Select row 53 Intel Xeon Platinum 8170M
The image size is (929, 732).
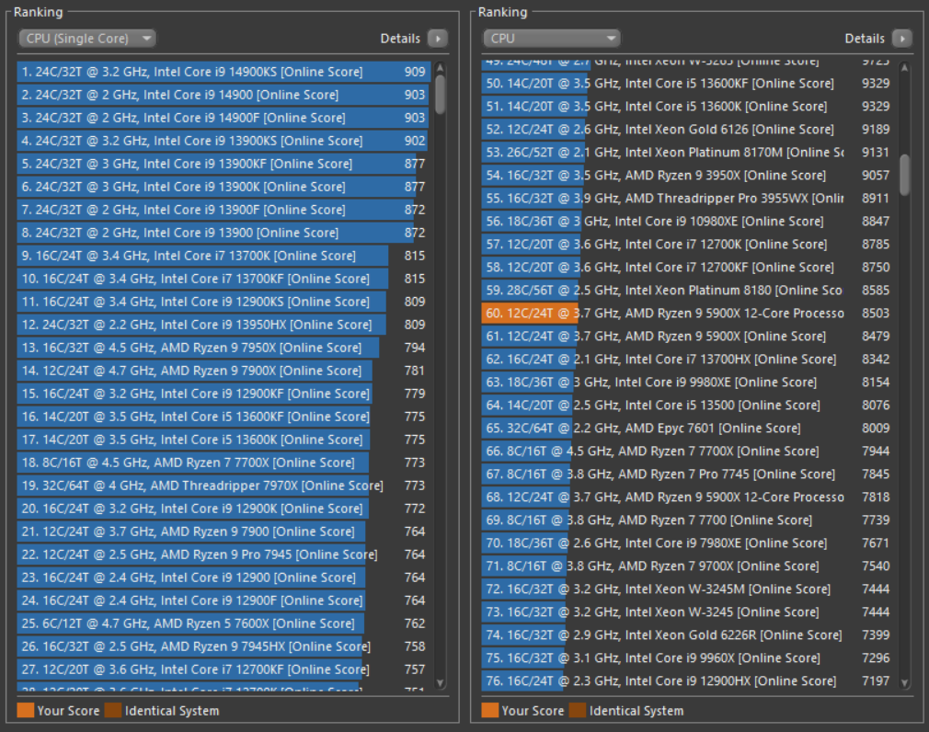tap(688, 153)
